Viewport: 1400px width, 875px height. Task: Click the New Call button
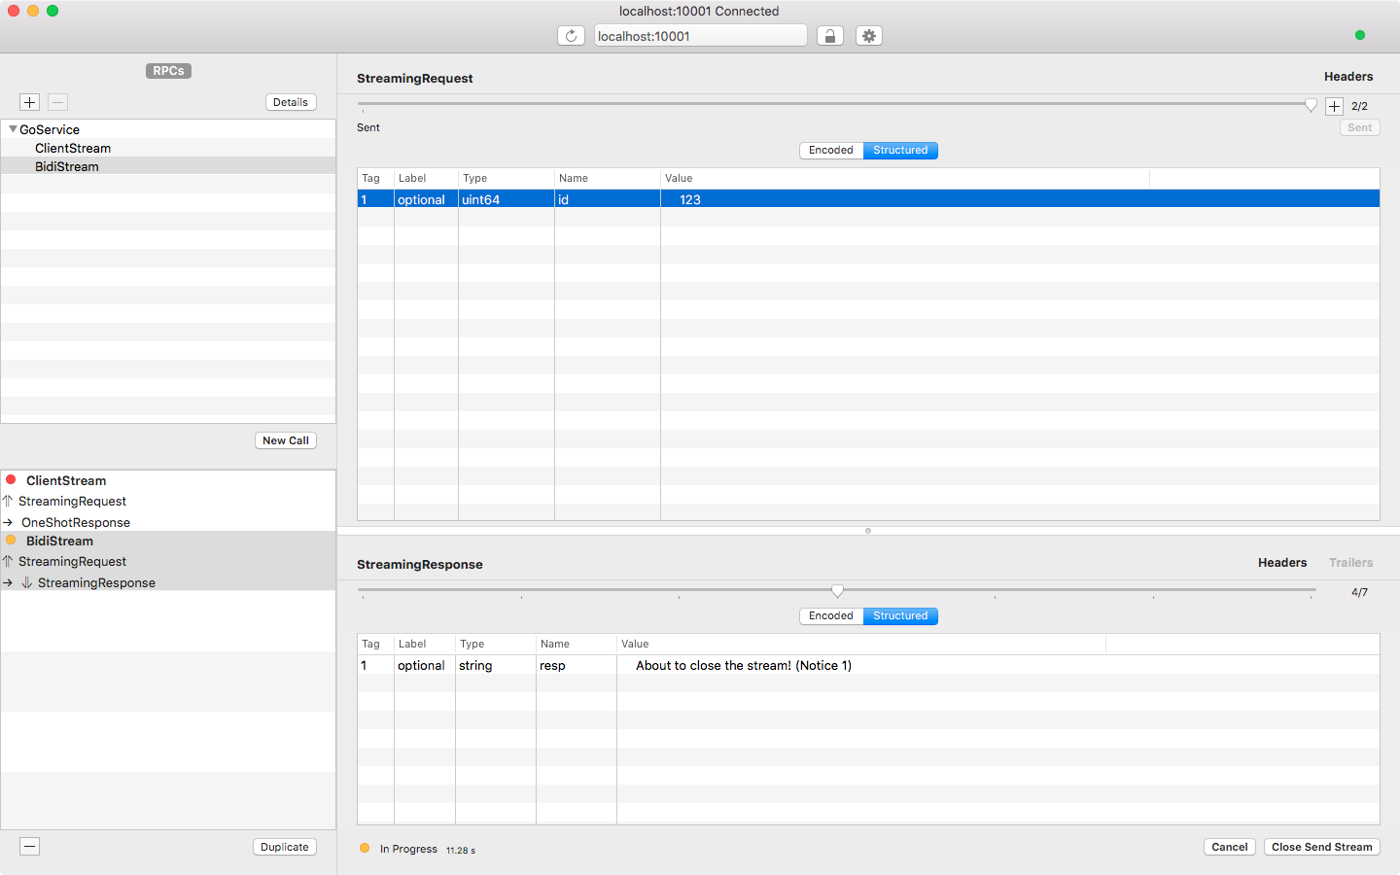click(x=286, y=440)
